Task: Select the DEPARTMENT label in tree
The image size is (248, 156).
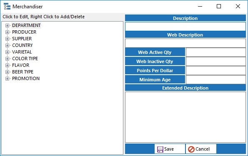Action: point(26,25)
